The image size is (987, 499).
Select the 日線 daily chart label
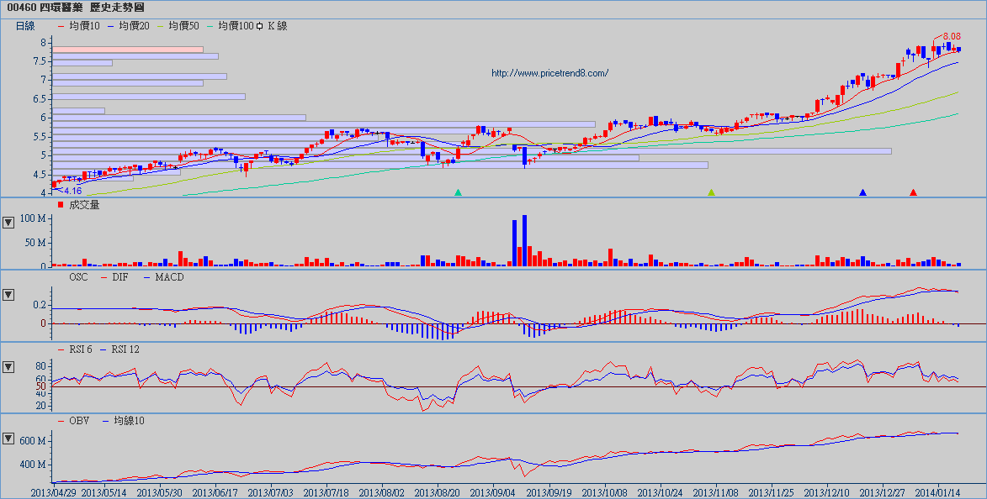tap(25, 26)
